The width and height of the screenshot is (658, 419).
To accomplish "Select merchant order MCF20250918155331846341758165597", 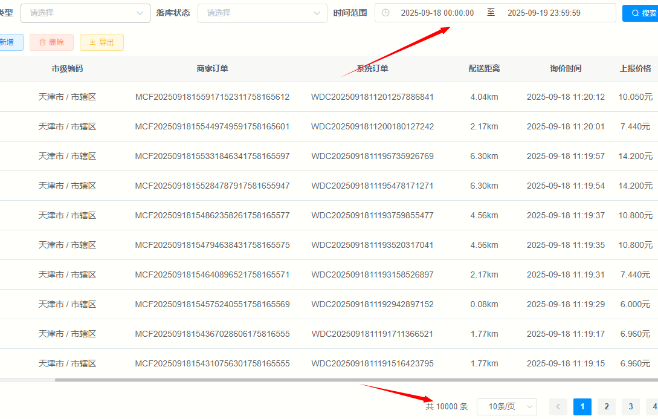I will (x=212, y=156).
